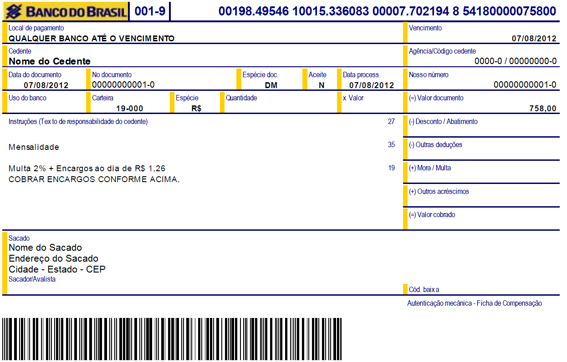Click the "Uso do banco" label
Viewport: 567px width, 362px height.
[27, 98]
